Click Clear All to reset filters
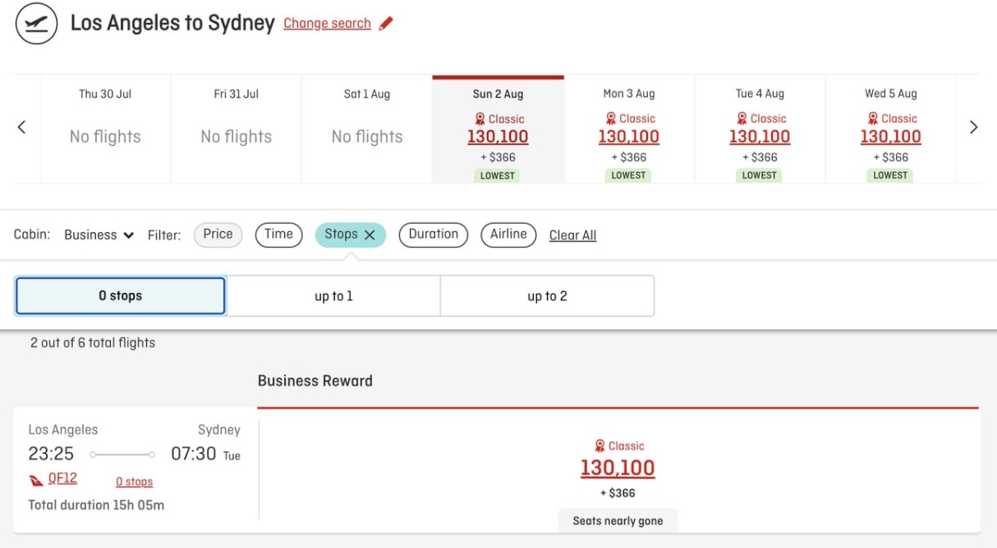The height and width of the screenshot is (548, 997). [572, 235]
